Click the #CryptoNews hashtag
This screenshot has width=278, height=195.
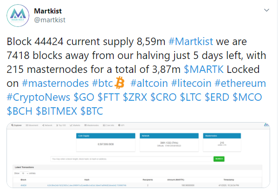39,97
